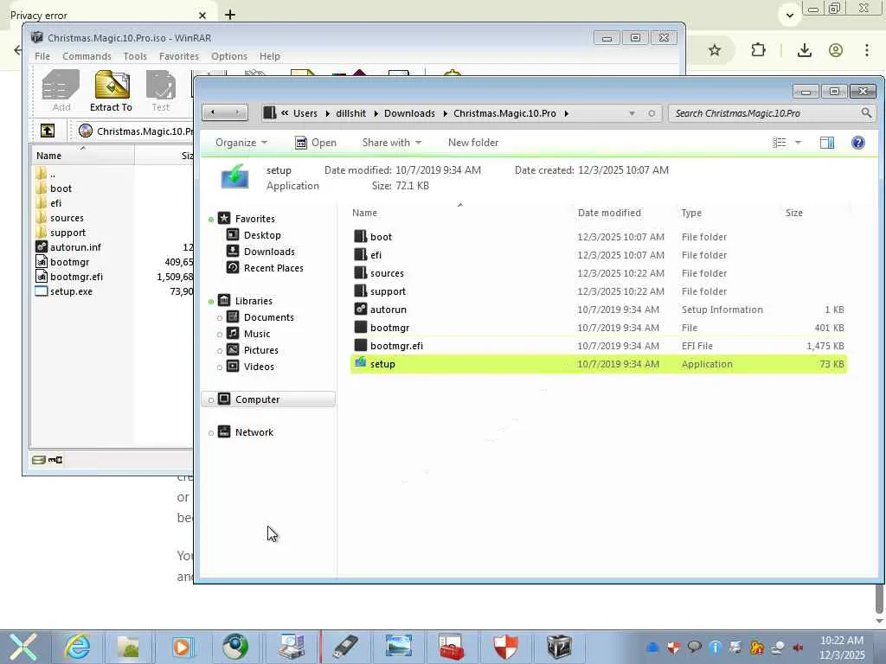Click the Start button on taskbar
The image size is (886, 664).
(x=22, y=647)
